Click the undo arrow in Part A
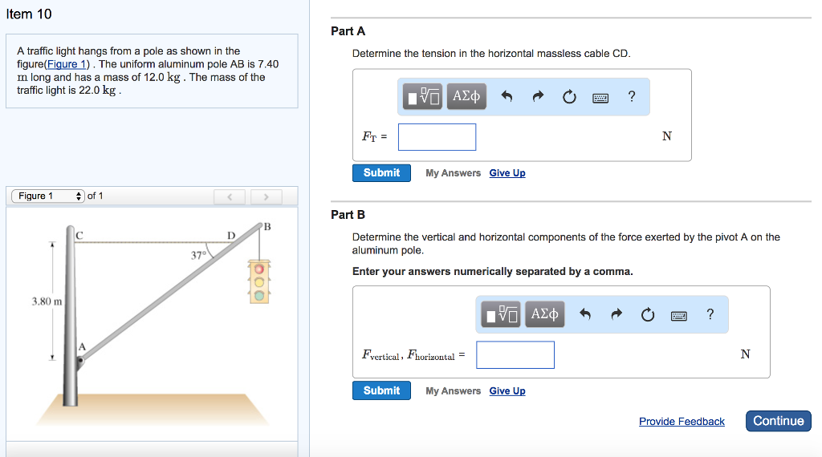Image resolution: width=822 pixels, height=457 pixels. (x=507, y=97)
